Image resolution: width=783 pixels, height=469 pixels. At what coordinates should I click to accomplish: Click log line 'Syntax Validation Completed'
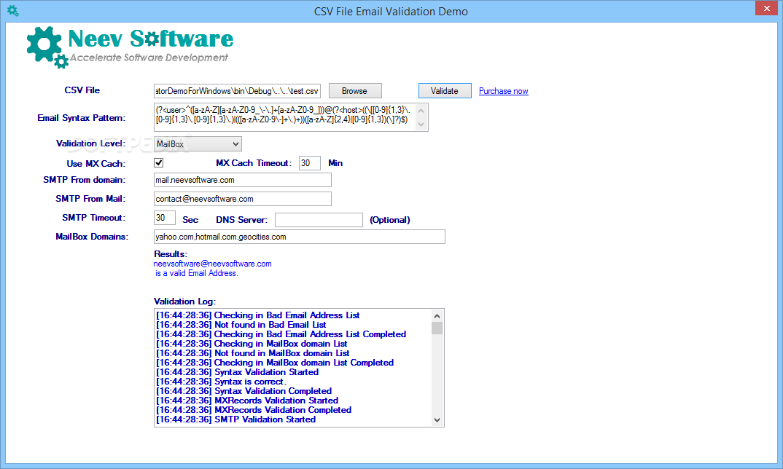(244, 391)
